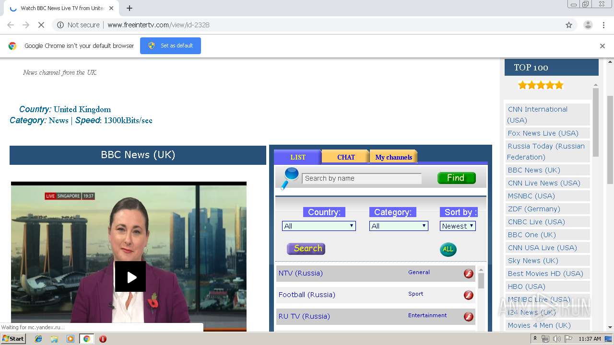Go back to previous page
614x345 pixels.
(11, 25)
